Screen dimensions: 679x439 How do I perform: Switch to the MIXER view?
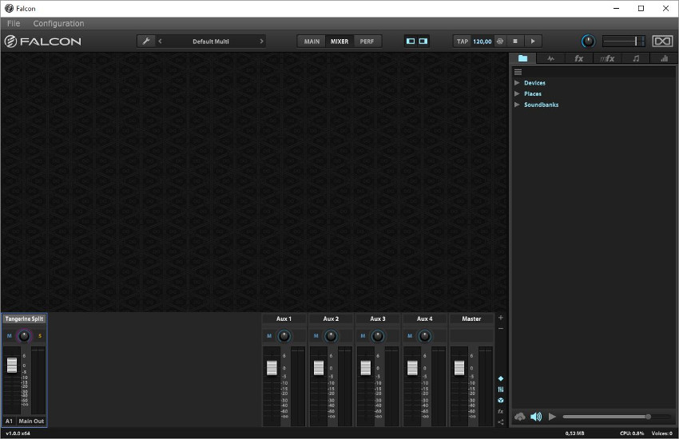(x=339, y=41)
